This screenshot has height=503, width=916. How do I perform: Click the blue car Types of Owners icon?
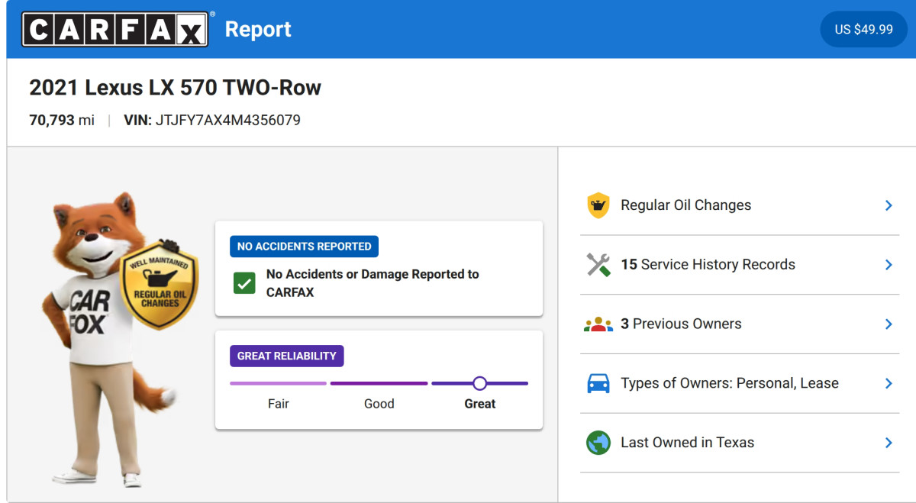pos(598,383)
